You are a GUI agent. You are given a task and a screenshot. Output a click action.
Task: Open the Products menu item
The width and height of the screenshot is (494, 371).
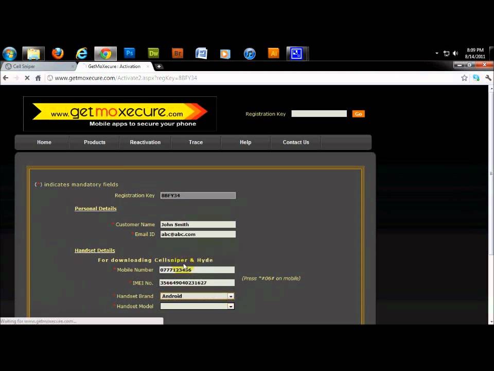coord(95,142)
